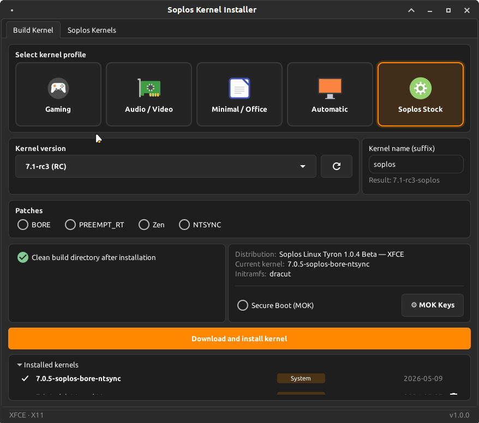Select the Automatic profile monitor icon

click(330, 88)
